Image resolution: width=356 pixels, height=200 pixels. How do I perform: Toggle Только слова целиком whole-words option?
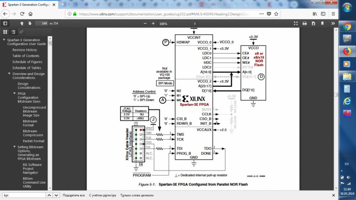[x=137, y=195]
